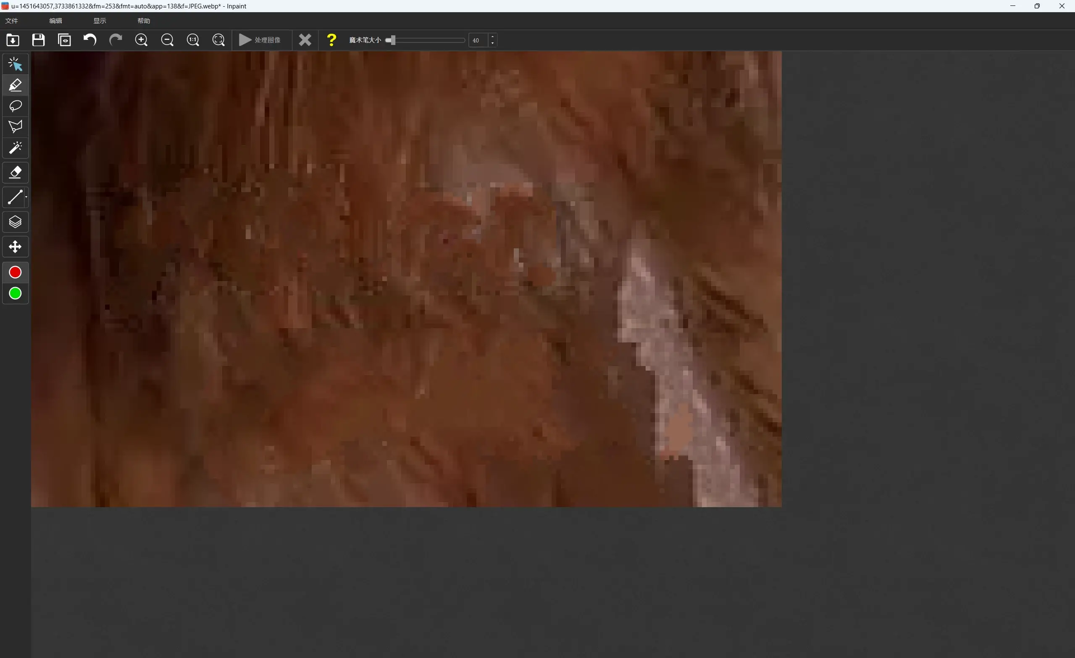Screen dimensions: 1075x658
Task: Select the Polygon Lasso tool
Action: coord(15,126)
